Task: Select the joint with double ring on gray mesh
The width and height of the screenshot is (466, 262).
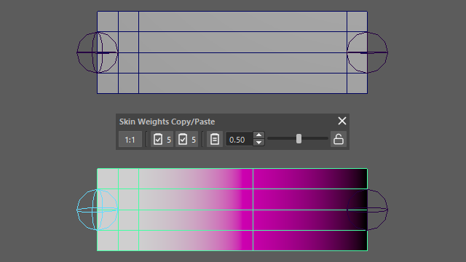Action: pyautogui.click(x=97, y=52)
